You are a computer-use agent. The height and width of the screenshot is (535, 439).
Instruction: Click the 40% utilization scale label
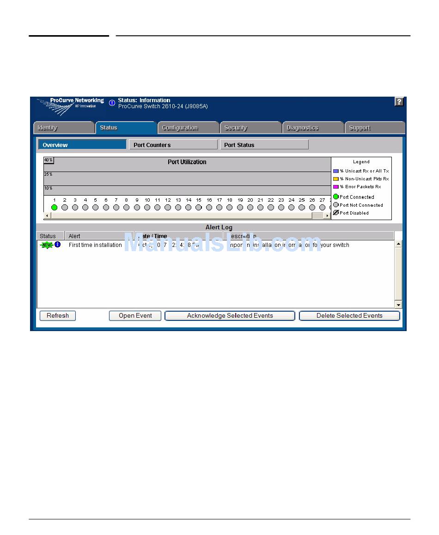(49, 160)
